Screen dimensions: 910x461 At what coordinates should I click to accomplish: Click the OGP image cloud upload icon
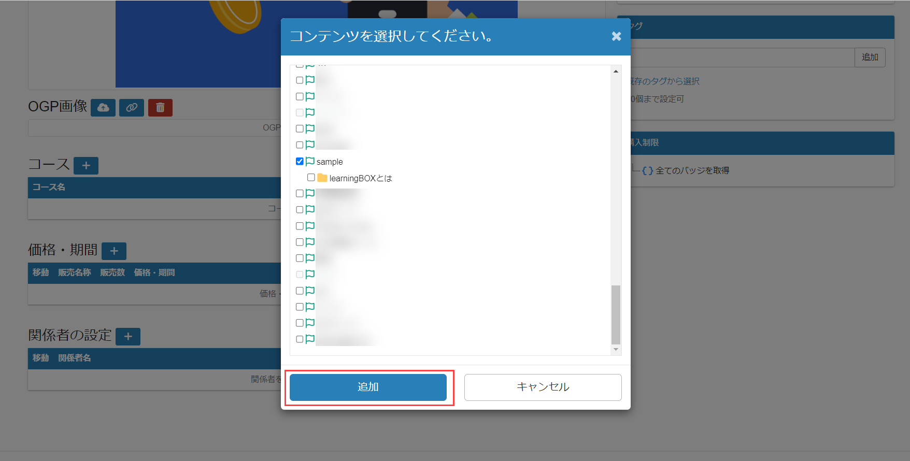point(103,108)
